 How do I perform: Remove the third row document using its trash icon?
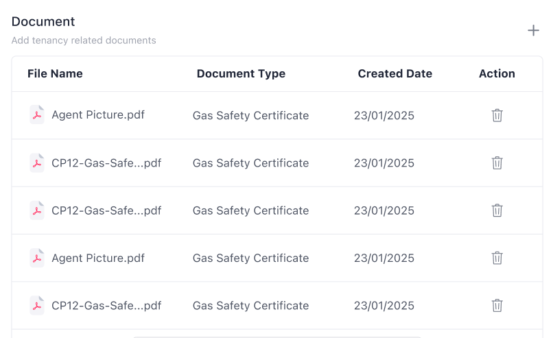497,210
